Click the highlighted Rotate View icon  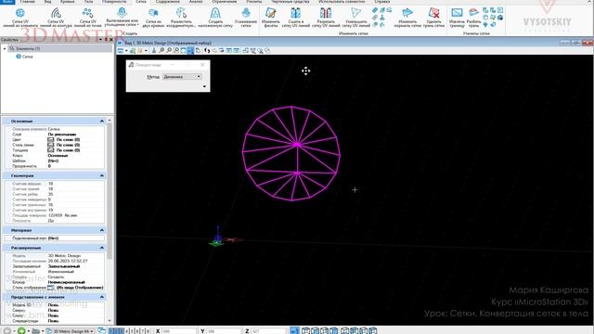pyautogui.click(x=190, y=50)
